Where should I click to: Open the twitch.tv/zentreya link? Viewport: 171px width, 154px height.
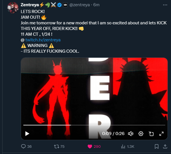pos(43,40)
